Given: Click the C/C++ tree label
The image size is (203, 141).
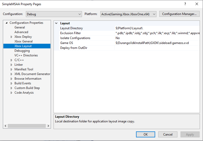Looking at the screenshot, I should pos(19,60).
